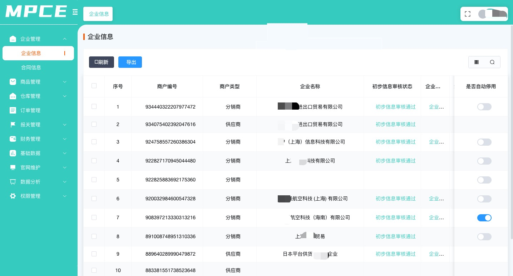513x276 pixels.
Task: Open 初步信息审核通过 link in row 1
Action: tap(396, 107)
